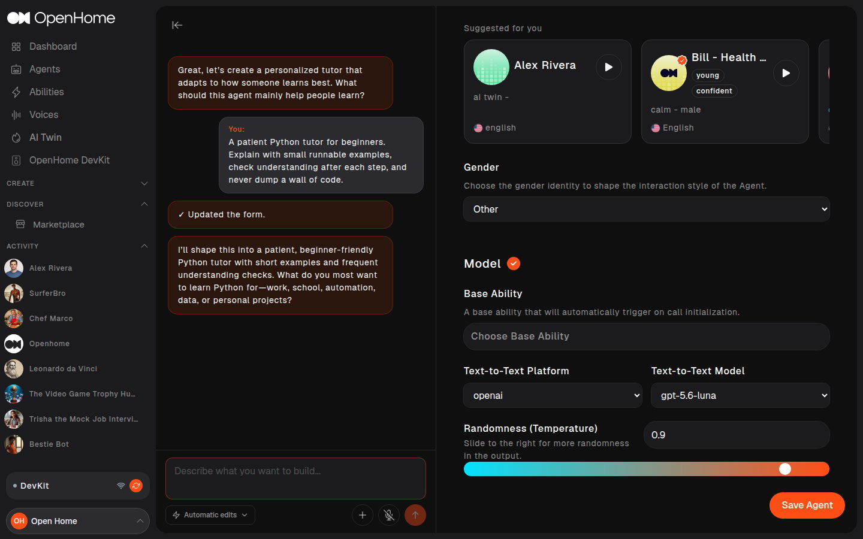Play Bill - Health voice sample

(786, 73)
